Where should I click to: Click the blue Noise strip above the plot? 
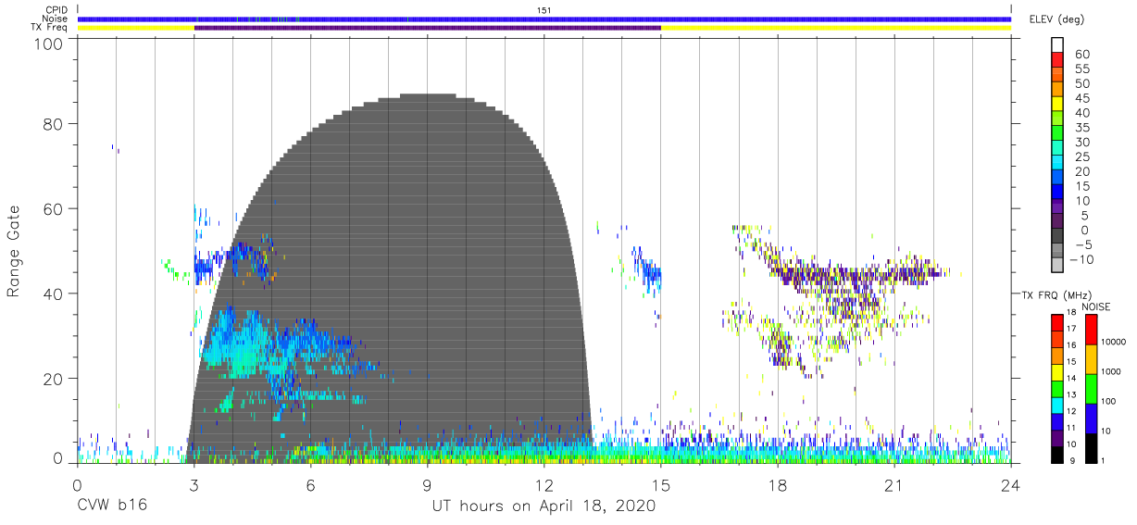click(x=544, y=19)
